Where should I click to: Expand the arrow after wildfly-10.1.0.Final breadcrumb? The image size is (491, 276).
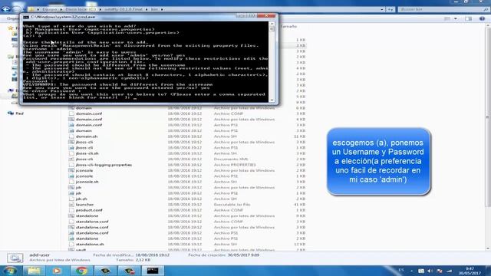[147, 9]
